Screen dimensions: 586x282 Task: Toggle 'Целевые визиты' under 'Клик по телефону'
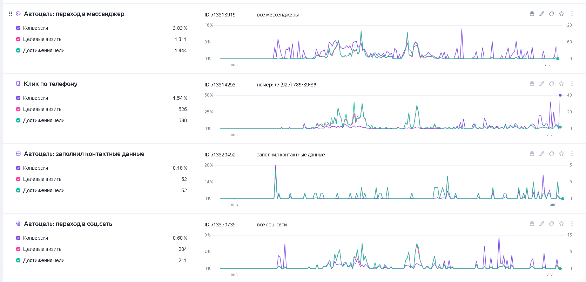coord(18,109)
